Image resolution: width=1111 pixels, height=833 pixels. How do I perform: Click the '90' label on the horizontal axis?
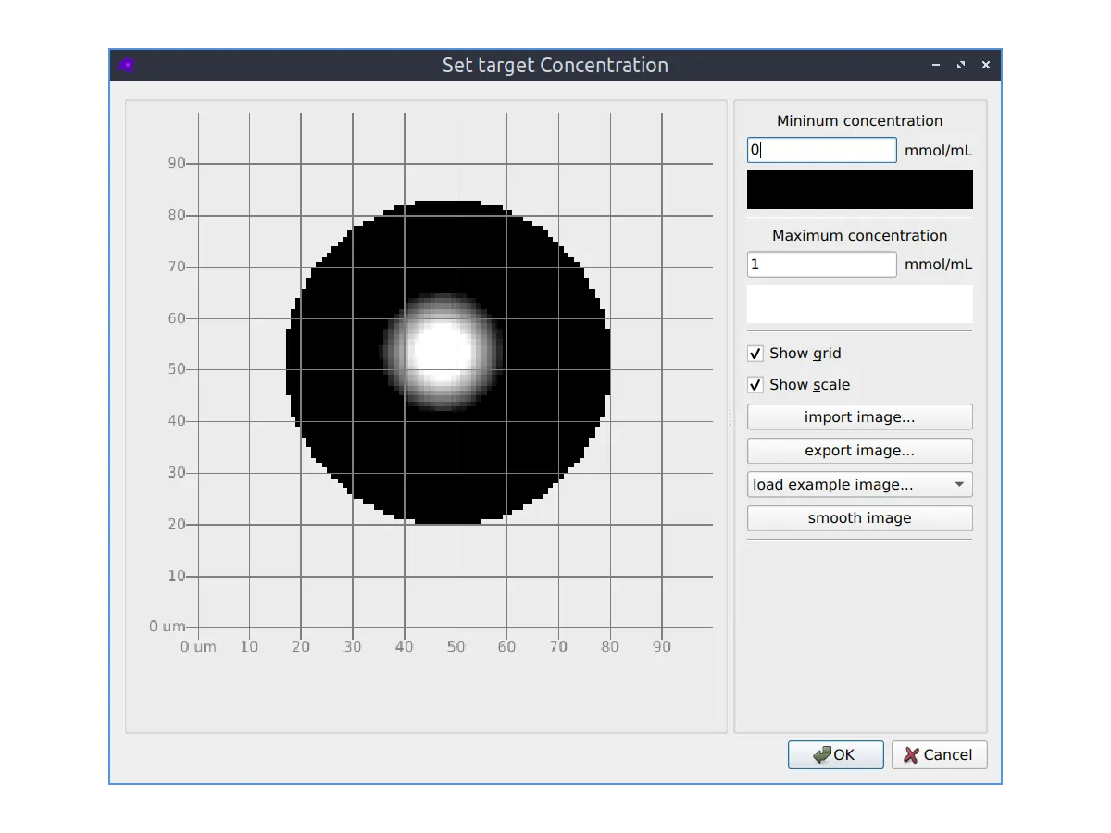tap(661, 647)
